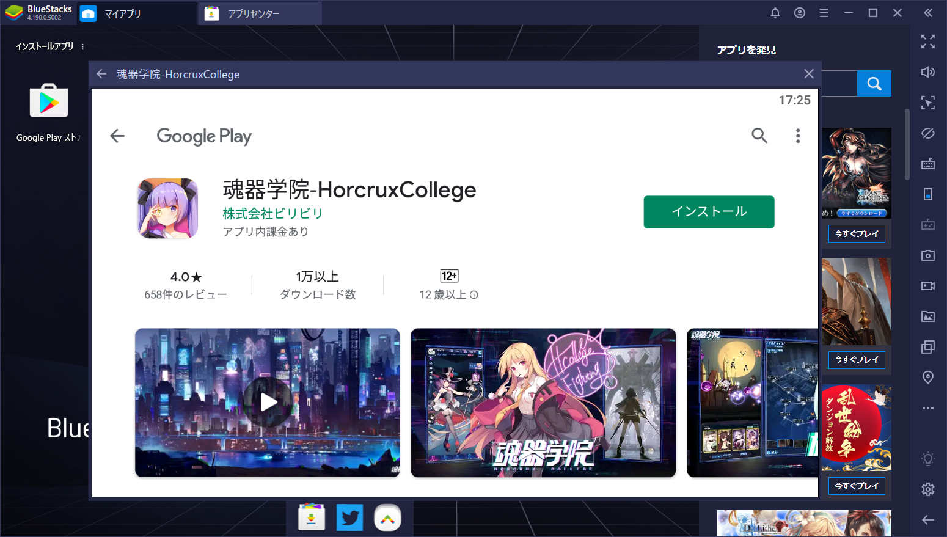Collapse the right sidebar with double chevron

[928, 13]
